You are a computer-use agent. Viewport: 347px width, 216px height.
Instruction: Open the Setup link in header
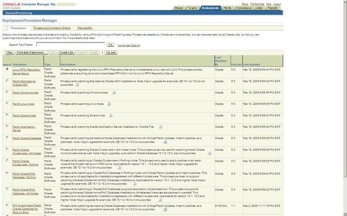[x=245, y=4]
